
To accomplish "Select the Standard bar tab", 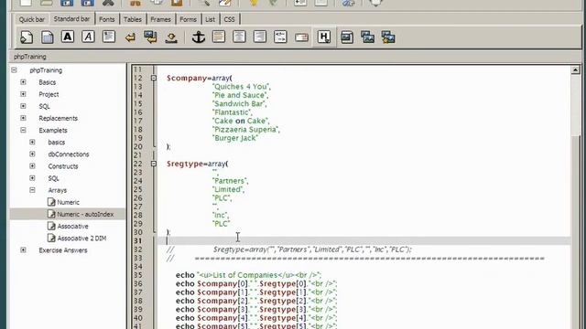I will click(71, 18).
